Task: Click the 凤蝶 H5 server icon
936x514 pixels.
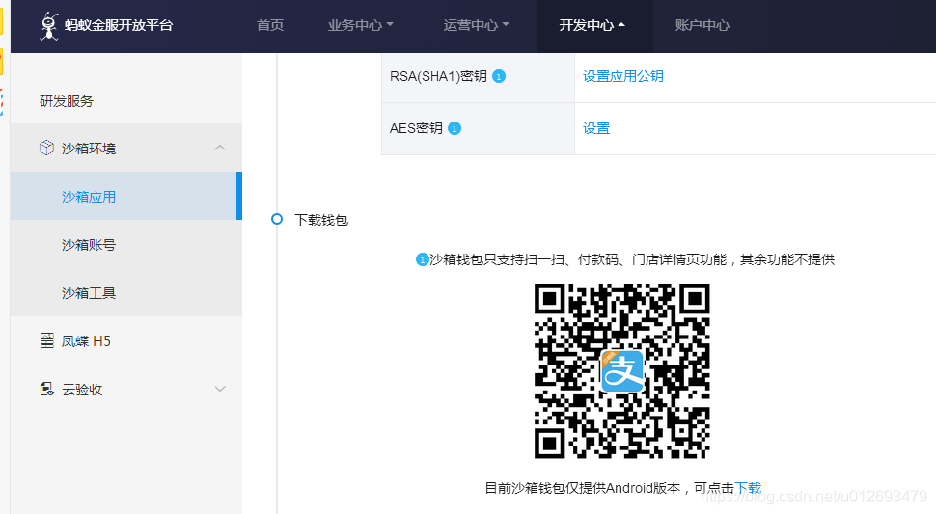Action: coord(46,340)
